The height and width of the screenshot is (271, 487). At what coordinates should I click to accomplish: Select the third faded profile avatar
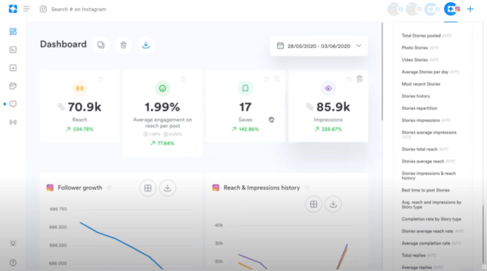click(432, 9)
